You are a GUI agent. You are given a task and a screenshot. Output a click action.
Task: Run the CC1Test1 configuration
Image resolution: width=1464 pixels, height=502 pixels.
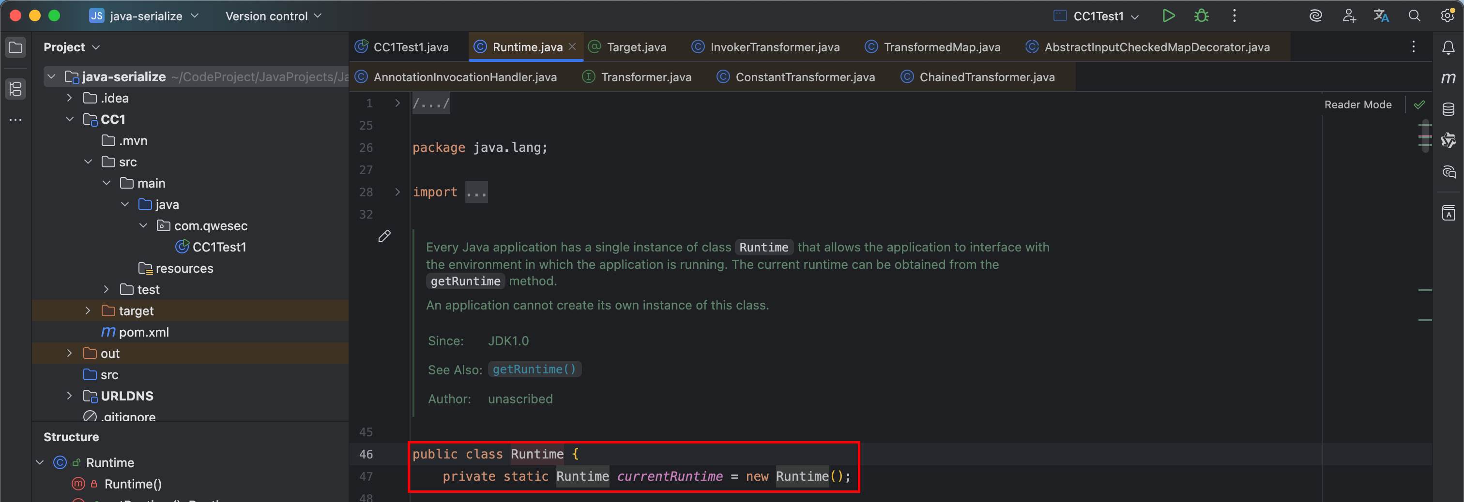[x=1168, y=16]
